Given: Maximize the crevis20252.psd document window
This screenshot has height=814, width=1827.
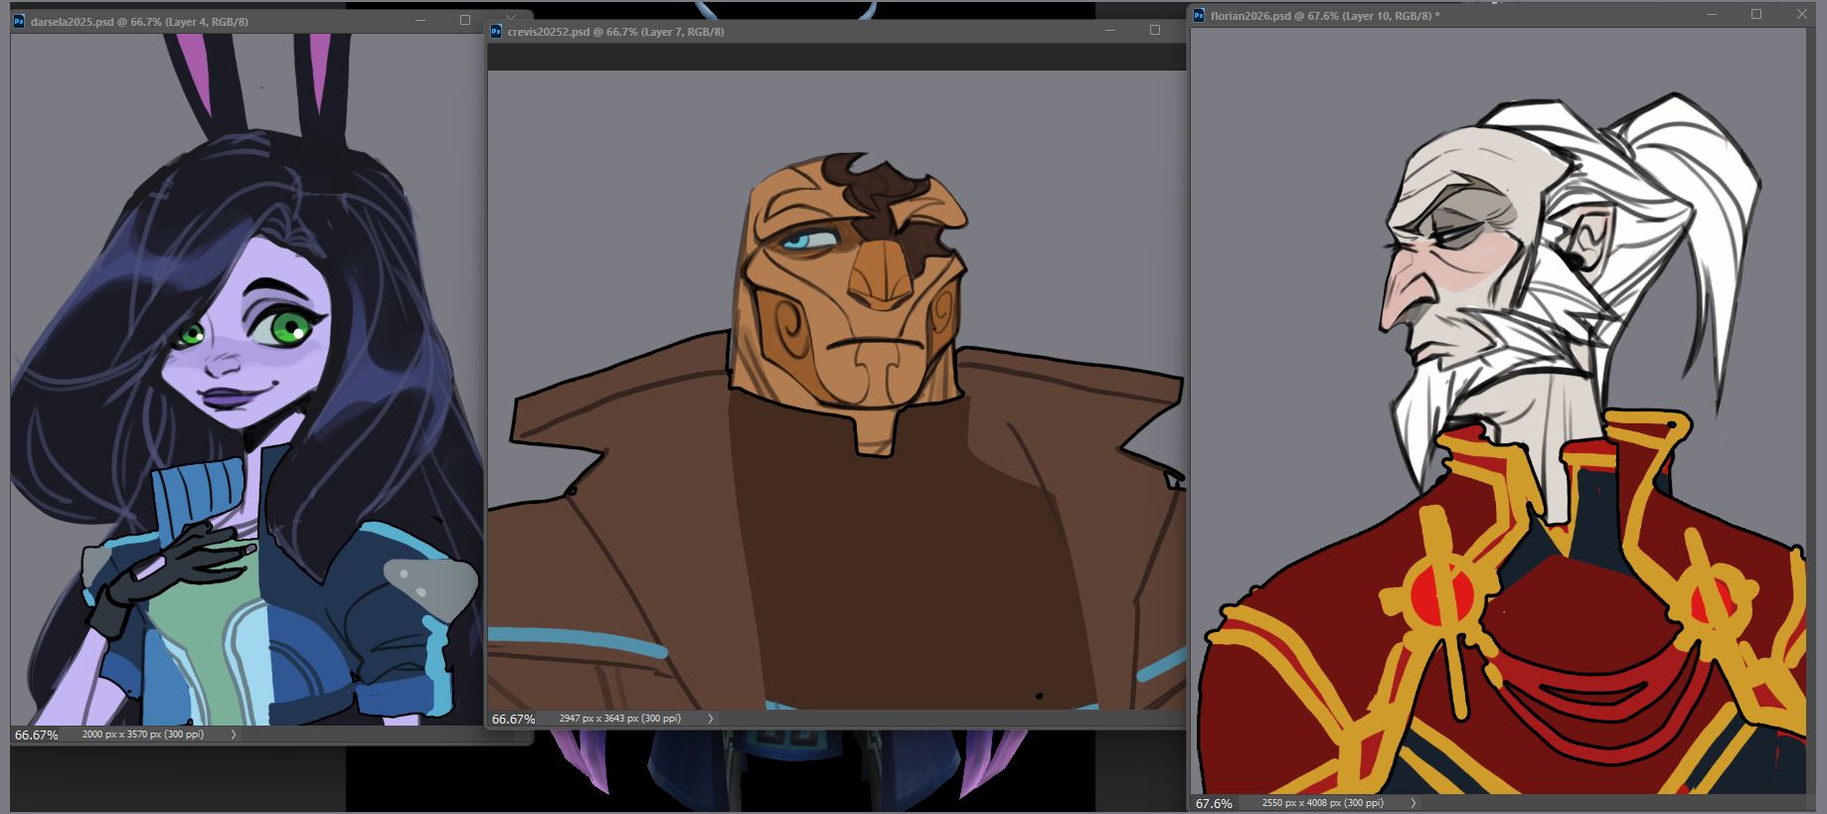Looking at the screenshot, I should tap(1154, 30).
